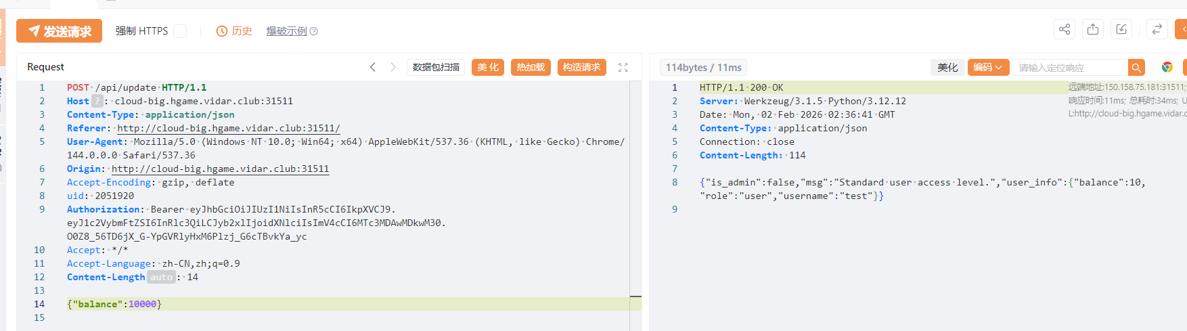The width and height of the screenshot is (1187, 331).
Task: Click the 请输入定位响应 search field
Action: (x=1069, y=68)
